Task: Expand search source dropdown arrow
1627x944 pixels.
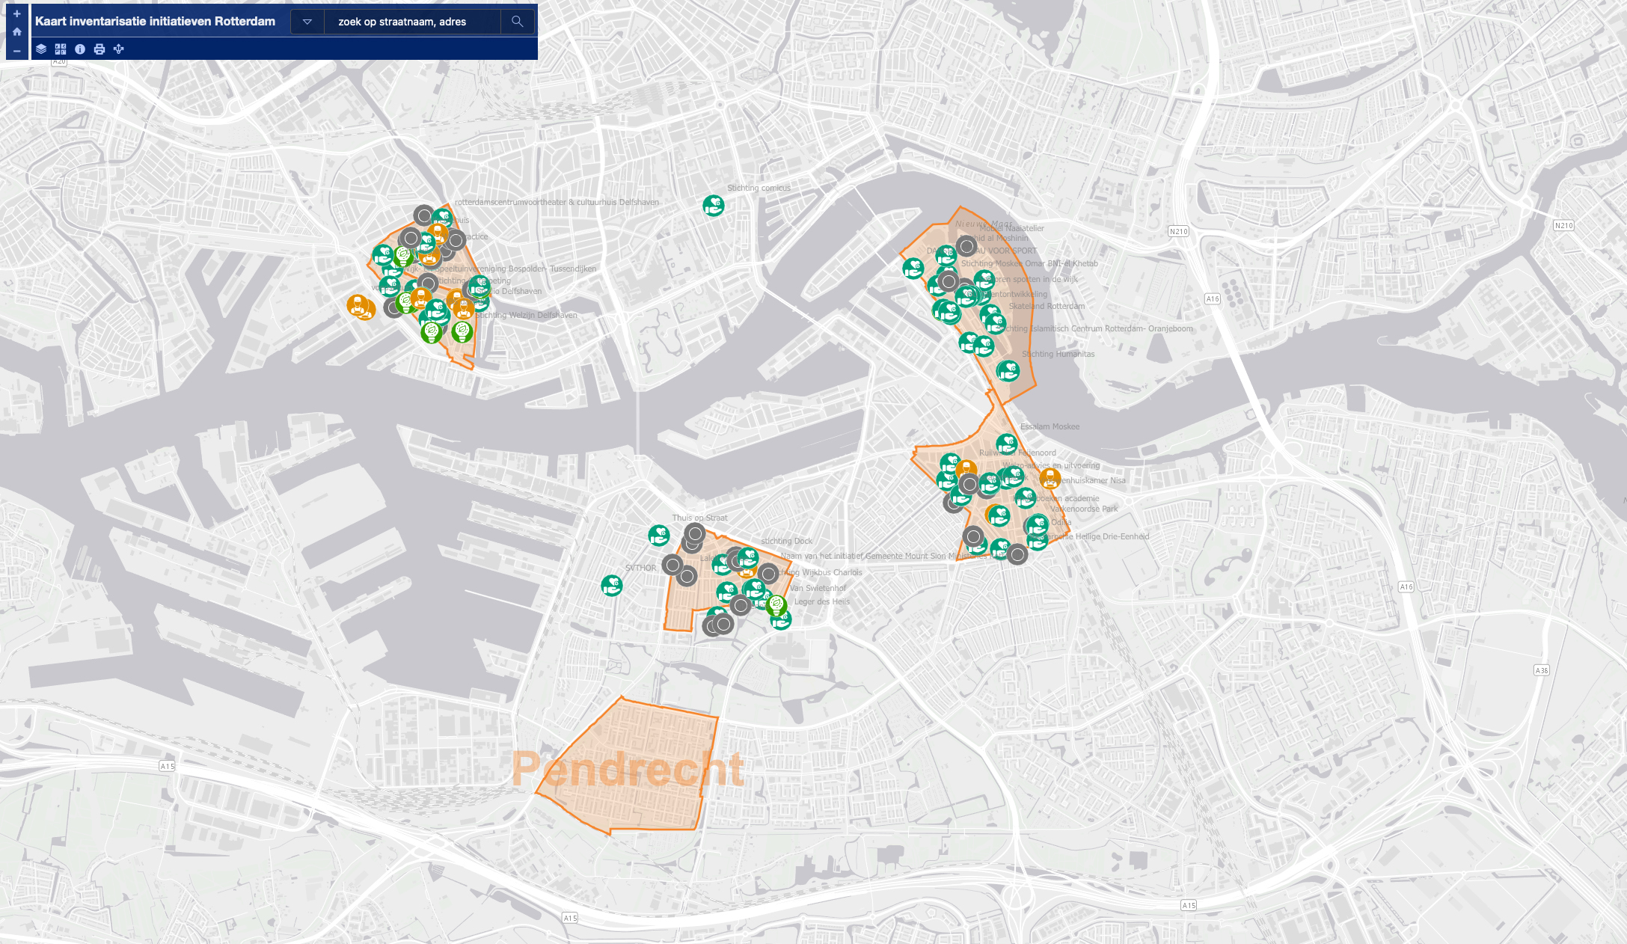Action: coord(307,22)
